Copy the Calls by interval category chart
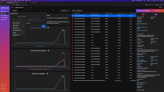Image resolution: width=164 pixels, height=92 pixels. tap(48, 51)
